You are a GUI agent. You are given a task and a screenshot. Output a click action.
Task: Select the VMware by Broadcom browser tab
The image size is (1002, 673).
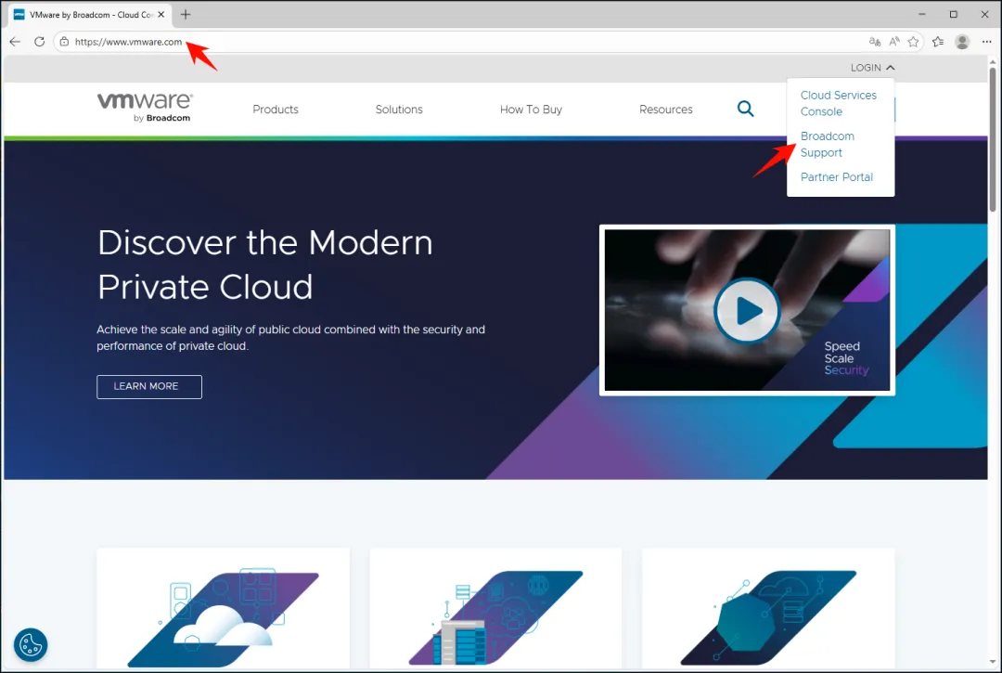pyautogui.click(x=89, y=14)
